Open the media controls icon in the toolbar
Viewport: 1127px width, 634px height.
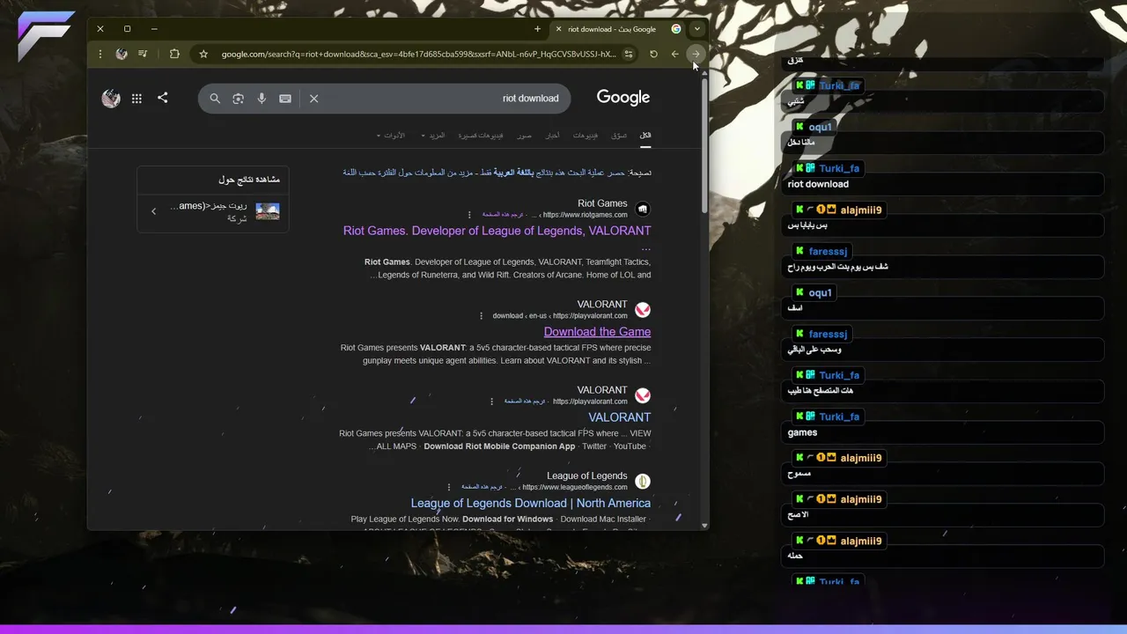(143, 54)
